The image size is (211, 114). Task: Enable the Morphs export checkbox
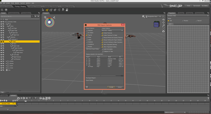tap(87, 47)
